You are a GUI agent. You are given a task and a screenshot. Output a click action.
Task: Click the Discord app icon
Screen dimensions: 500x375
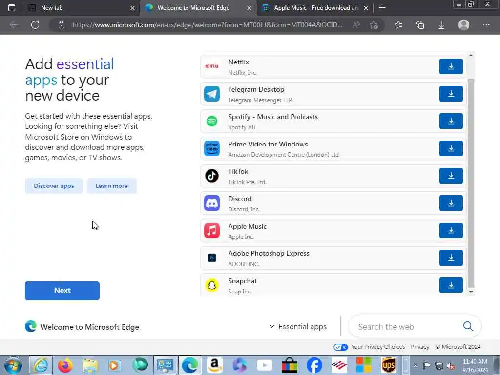click(212, 203)
